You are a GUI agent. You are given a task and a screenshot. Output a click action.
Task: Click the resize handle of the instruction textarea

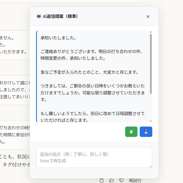(x=151, y=166)
